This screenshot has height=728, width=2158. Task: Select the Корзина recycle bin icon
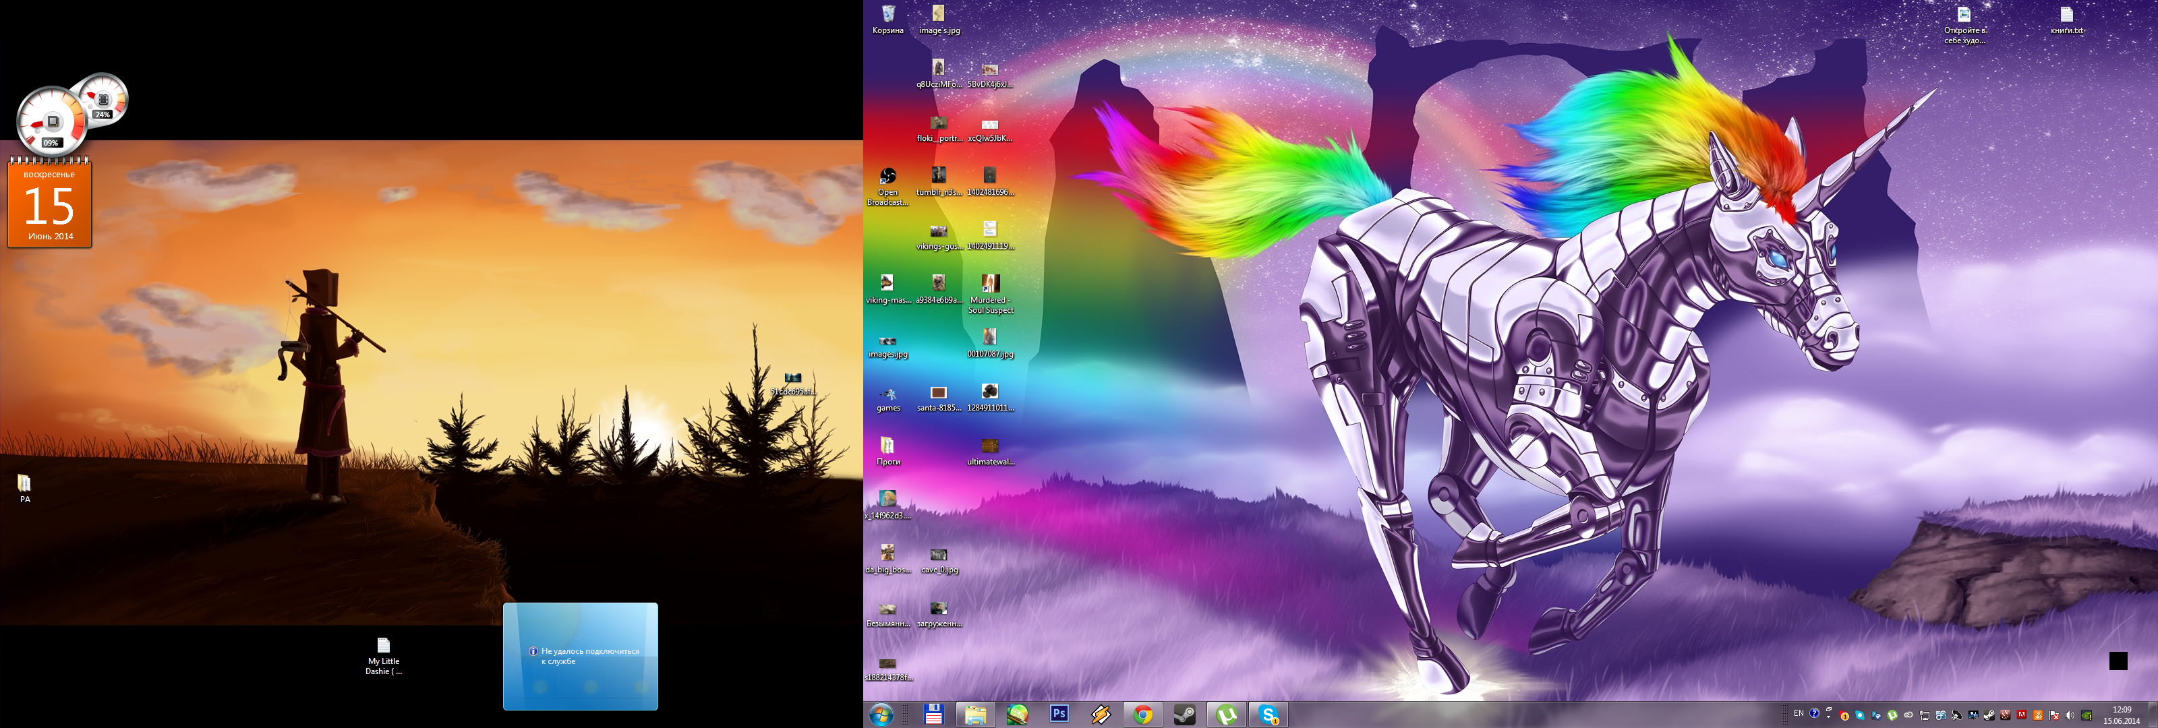tap(888, 18)
